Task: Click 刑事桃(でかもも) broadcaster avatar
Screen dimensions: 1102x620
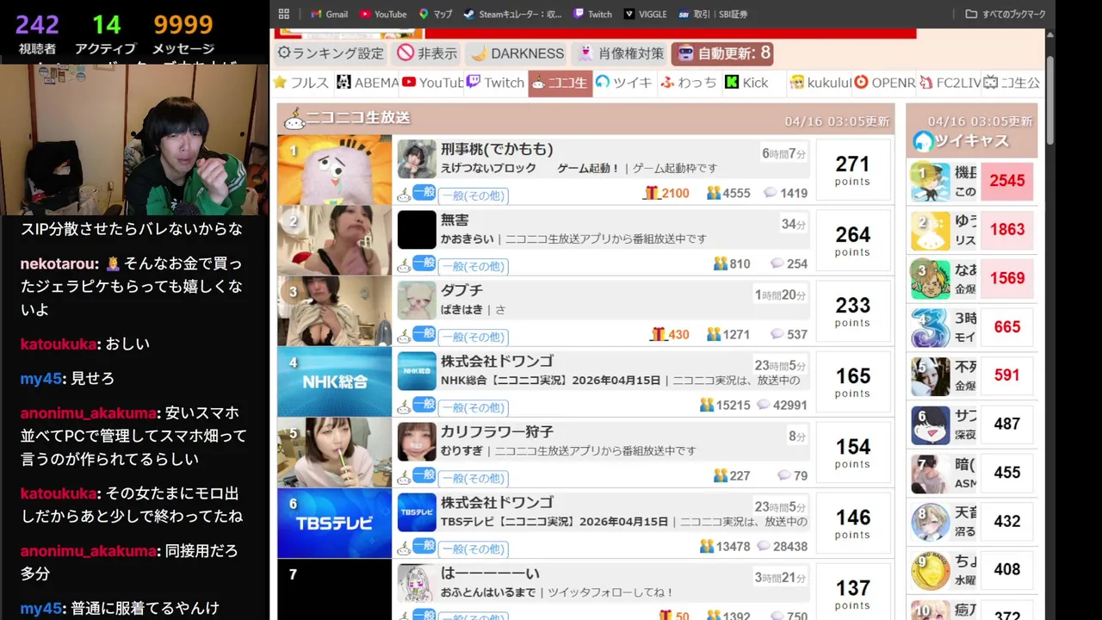Action: [x=417, y=159]
